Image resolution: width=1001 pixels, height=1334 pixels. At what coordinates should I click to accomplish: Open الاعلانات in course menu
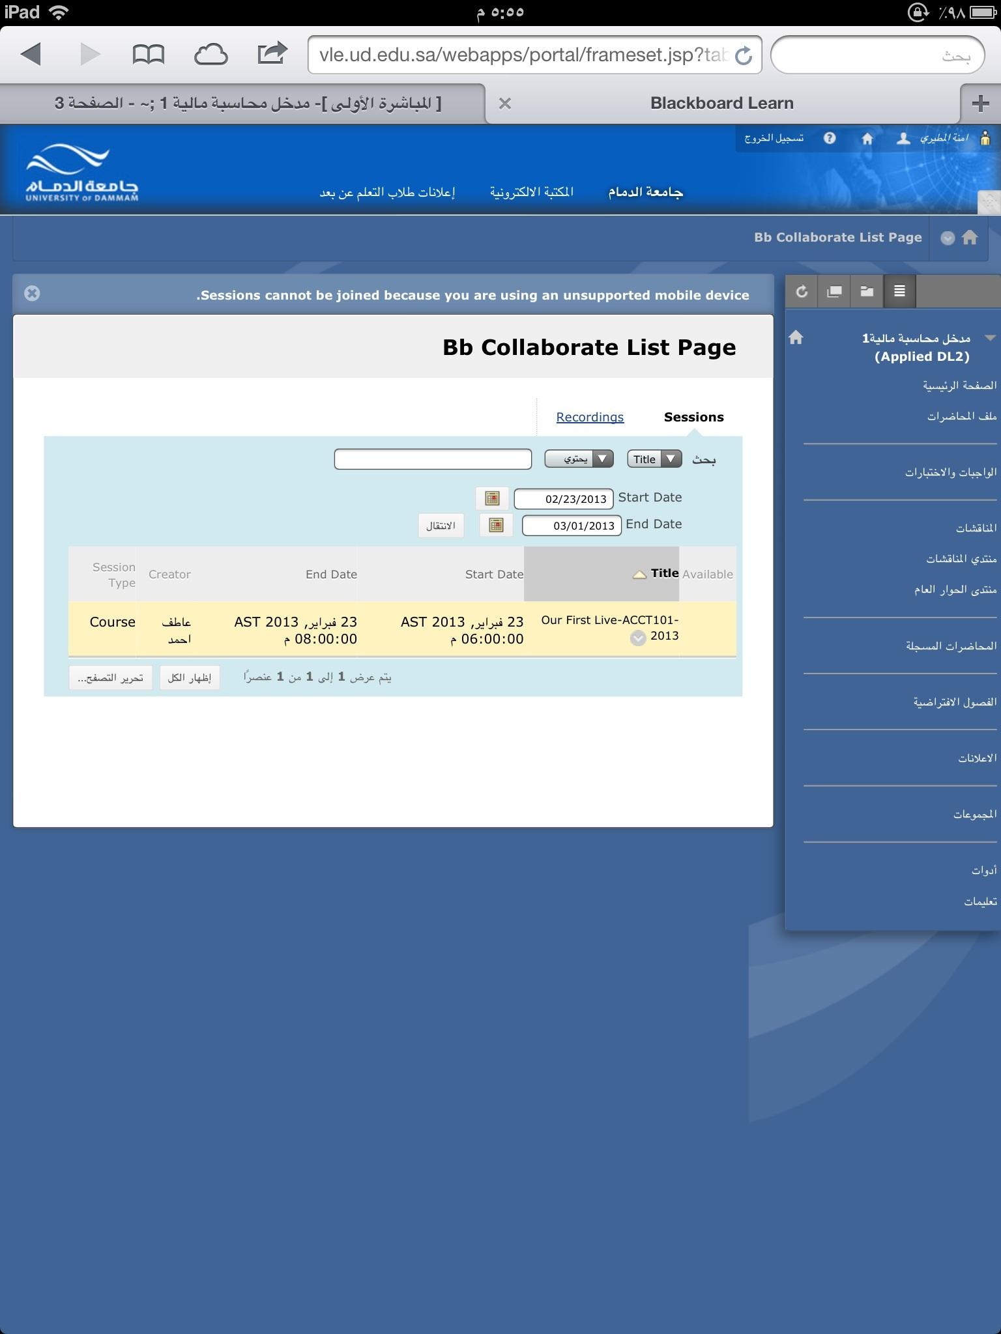pyautogui.click(x=978, y=758)
